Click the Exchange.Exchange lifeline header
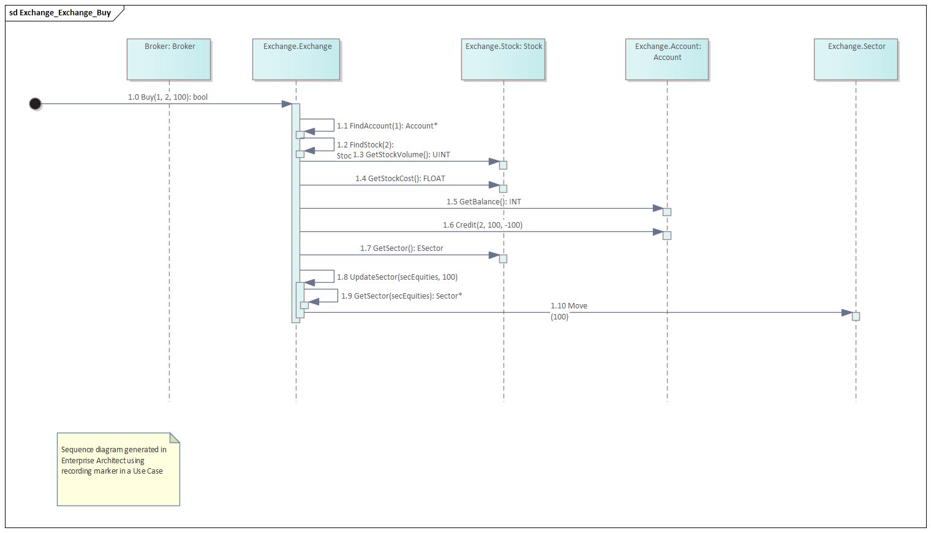 296,59
